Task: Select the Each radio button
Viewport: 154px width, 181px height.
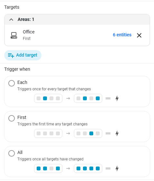Action: tap(12, 83)
